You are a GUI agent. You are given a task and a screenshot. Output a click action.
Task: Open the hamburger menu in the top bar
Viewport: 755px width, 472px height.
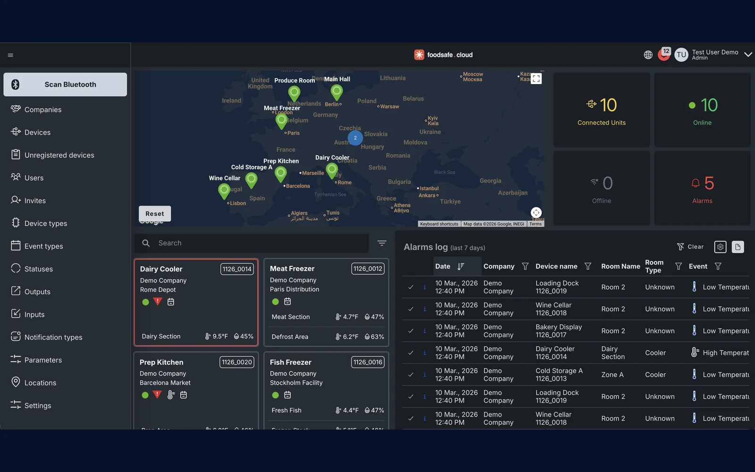[x=10, y=55]
